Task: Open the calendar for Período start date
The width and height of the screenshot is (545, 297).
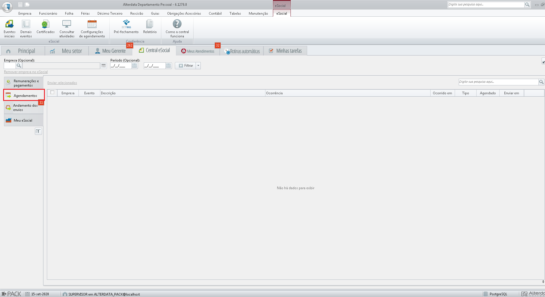Action: click(x=134, y=66)
